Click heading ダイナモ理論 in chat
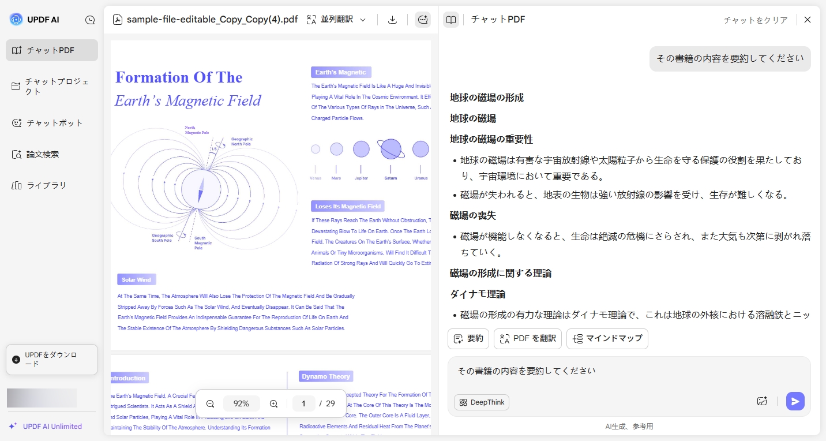This screenshot has width=826, height=441. coord(478,294)
